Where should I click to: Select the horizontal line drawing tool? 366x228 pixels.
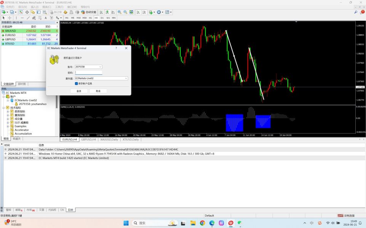(22, 18)
